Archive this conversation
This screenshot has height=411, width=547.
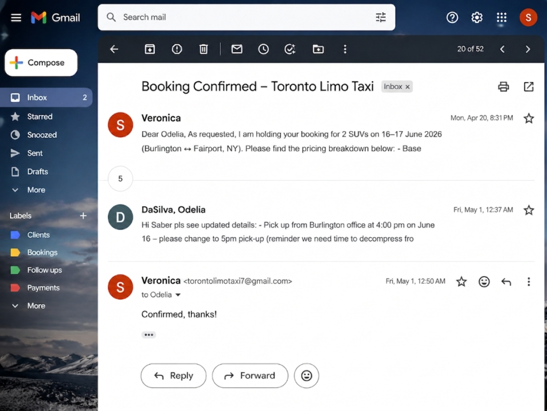coord(150,49)
